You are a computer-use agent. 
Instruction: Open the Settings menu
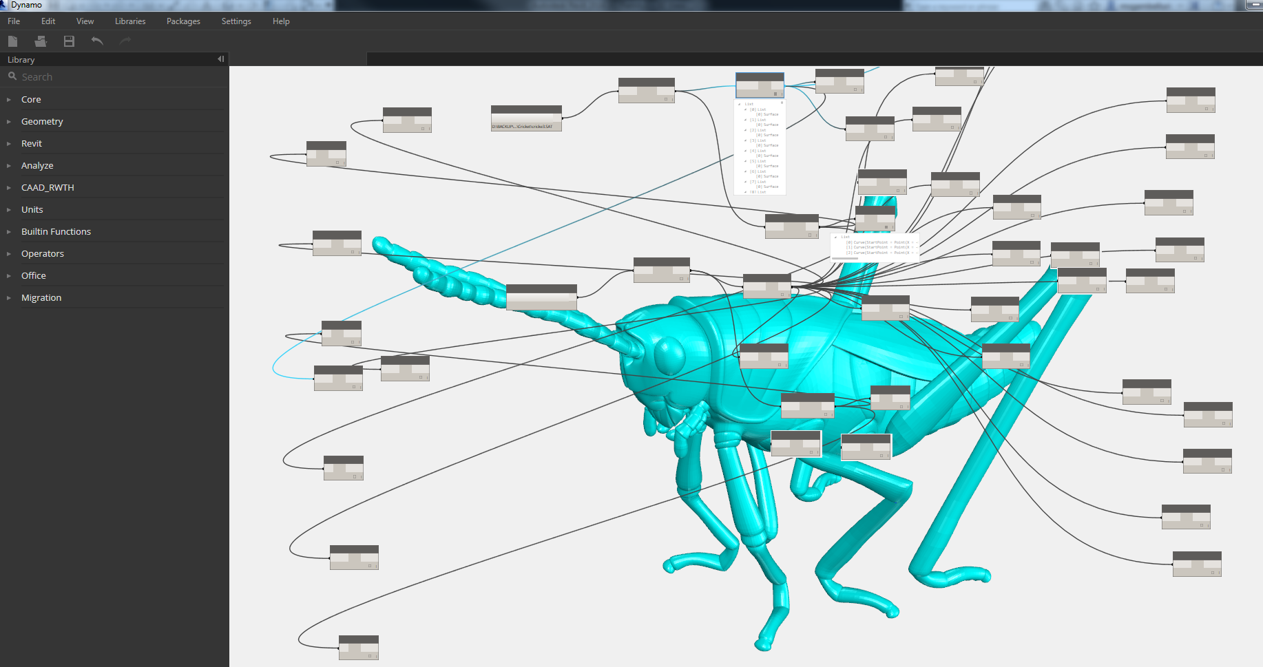coord(236,21)
